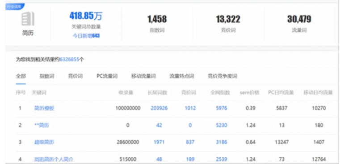Click 今日新增643 link
This screenshot has width=341, height=167.
point(86,36)
